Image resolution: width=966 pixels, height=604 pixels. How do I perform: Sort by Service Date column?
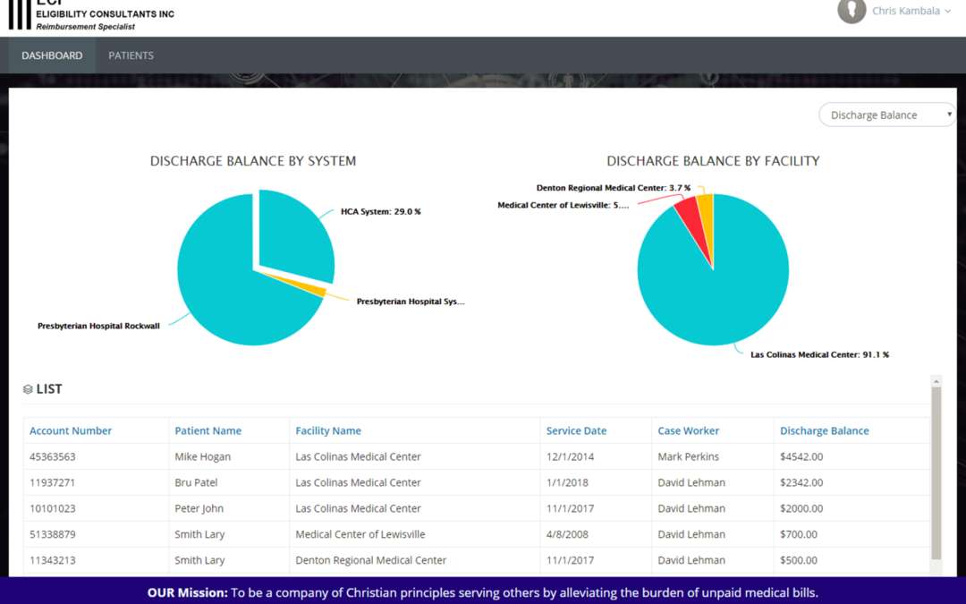[576, 430]
